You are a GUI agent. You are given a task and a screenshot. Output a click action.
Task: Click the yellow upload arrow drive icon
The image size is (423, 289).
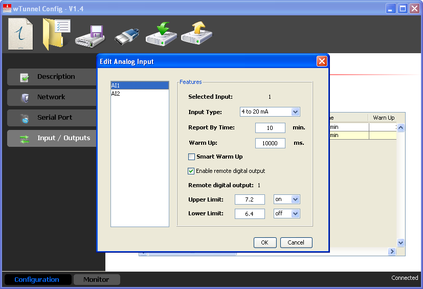coord(196,34)
